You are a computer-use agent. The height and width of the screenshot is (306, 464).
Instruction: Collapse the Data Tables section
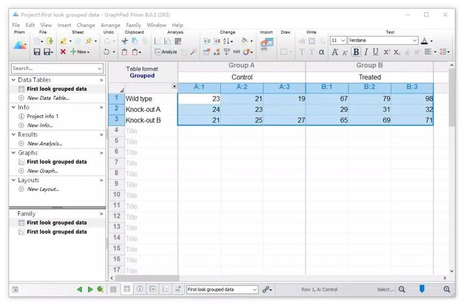tap(13, 80)
